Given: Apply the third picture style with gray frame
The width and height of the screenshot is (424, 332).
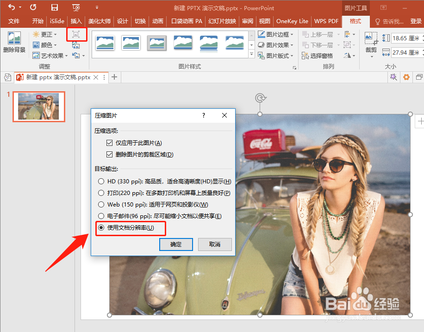Looking at the screenshot, I should tap(157, 43).
